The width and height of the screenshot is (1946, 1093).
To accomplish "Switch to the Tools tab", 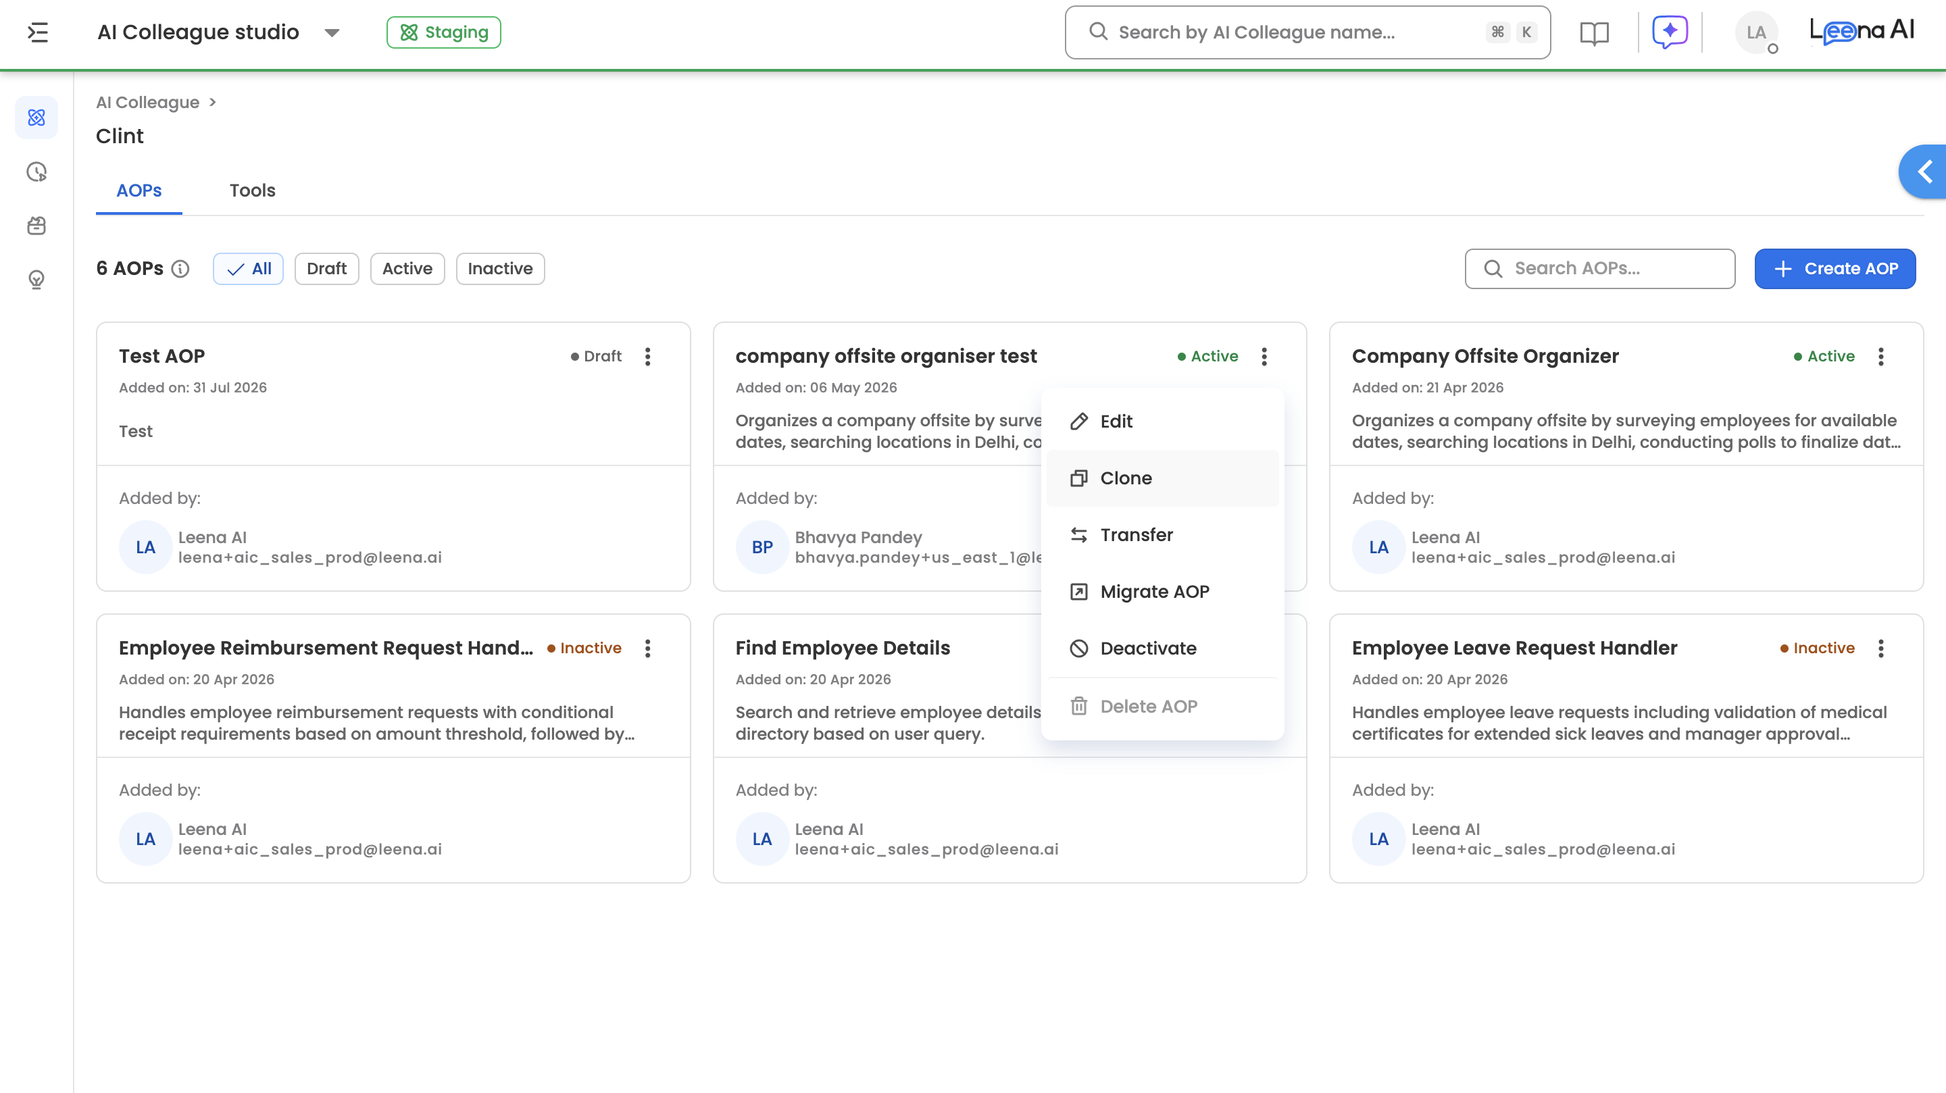I will click(x=252, y=190).
